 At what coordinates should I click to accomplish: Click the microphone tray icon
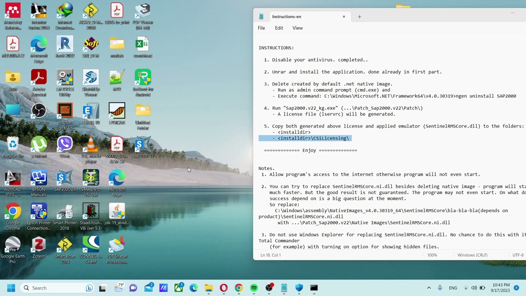point(440,288)
